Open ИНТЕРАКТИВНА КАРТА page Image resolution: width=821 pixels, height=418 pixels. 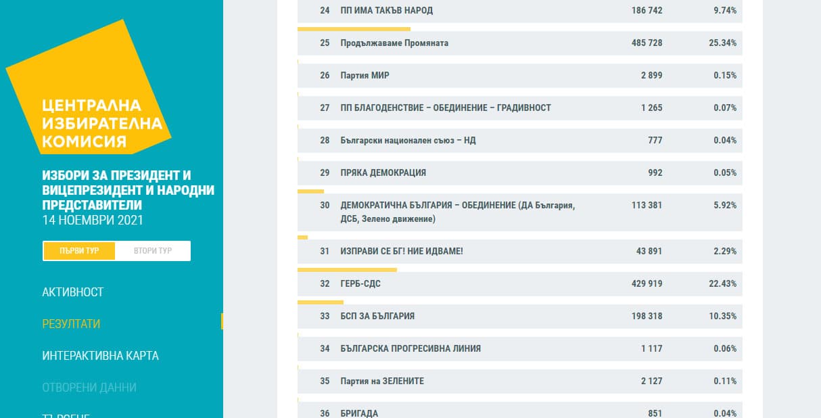click(x=100, y=356)
